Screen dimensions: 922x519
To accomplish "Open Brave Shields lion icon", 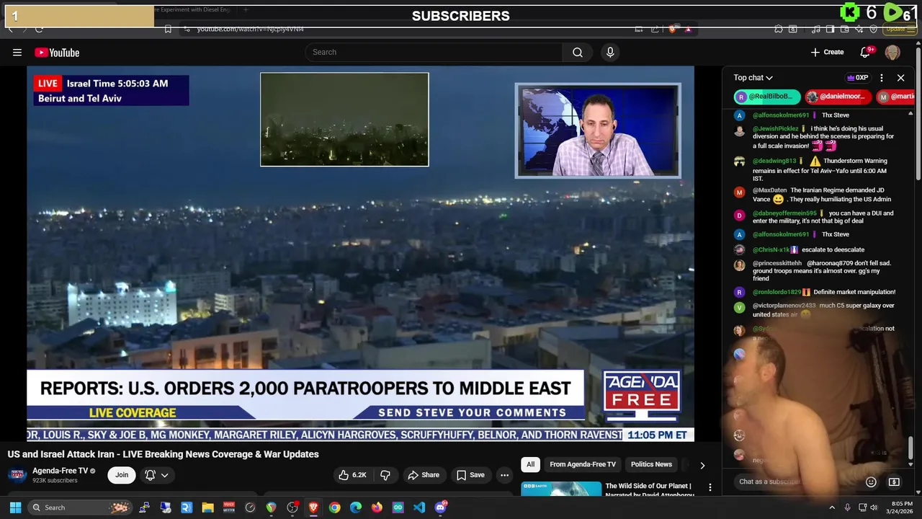I will click(673, 29).
